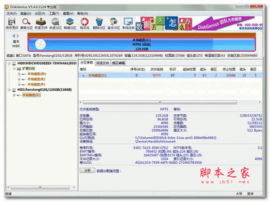Click the 标识 column header
The height and width of the screenshot is (202, 270).
[172, 69]
